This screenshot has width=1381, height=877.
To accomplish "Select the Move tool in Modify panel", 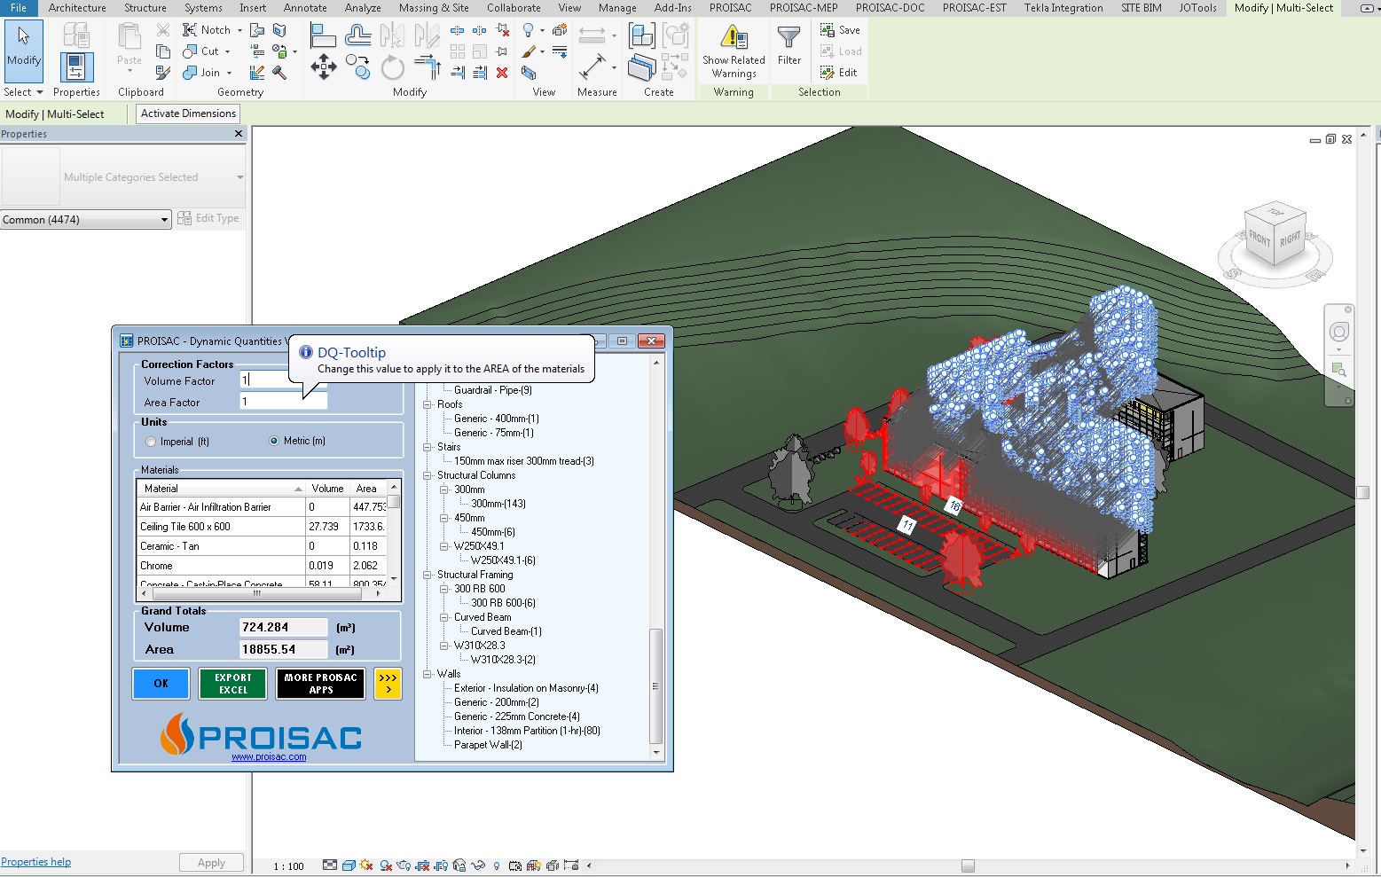I will [x=324, y=67].
